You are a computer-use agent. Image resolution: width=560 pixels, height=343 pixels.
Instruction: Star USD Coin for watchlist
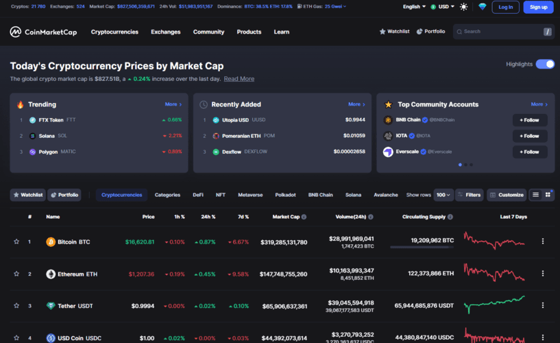[16, 338]
